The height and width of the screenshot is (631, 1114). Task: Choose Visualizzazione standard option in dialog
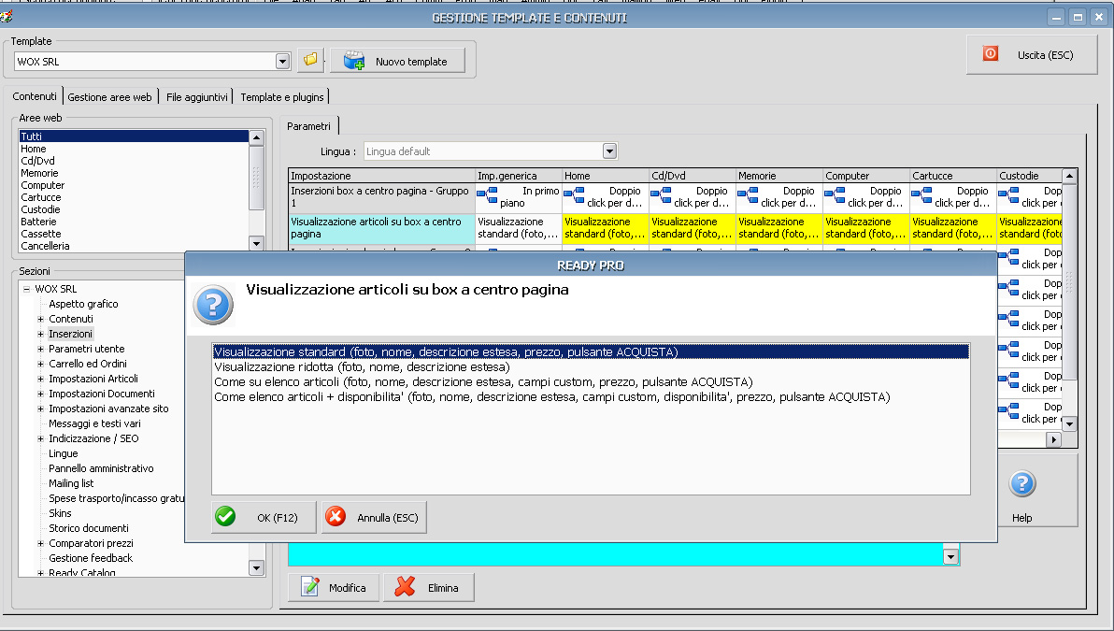coord(591,351)
